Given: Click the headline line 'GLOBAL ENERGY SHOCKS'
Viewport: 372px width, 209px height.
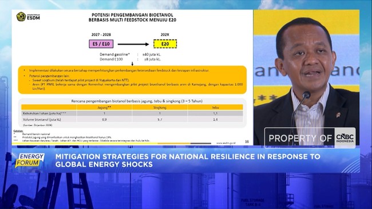Looking at the screenshot, I should click(104, 164).
